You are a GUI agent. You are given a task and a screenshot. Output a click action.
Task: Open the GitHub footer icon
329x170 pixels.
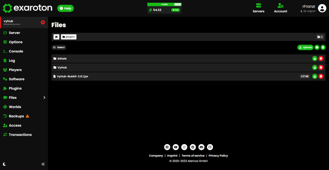click(210, 147)
